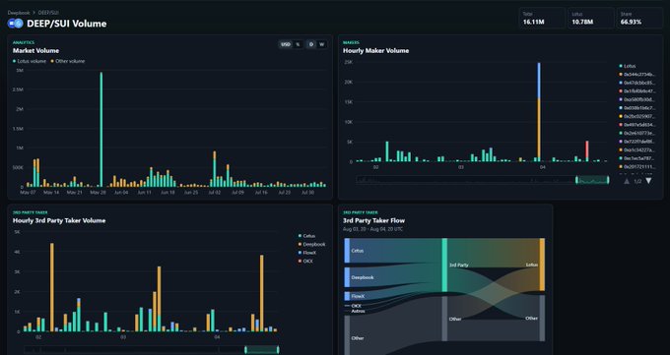Screen dimensions: 670x355
Task: Click right handle of Maker range slider
Action: coord(608,180)
